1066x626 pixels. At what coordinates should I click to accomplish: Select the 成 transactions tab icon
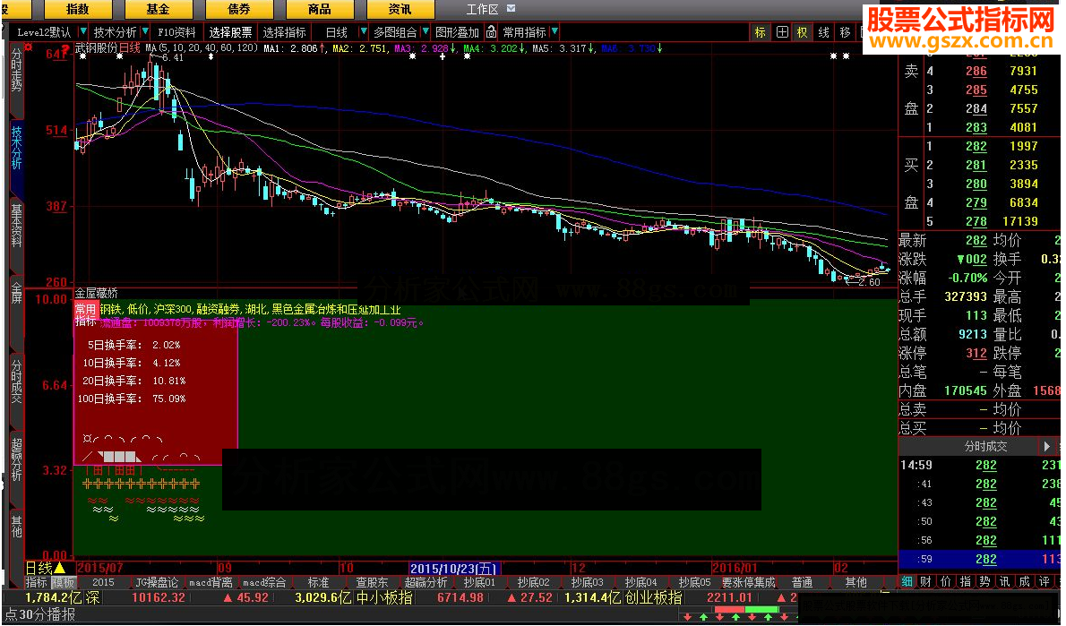point(1025,582)
